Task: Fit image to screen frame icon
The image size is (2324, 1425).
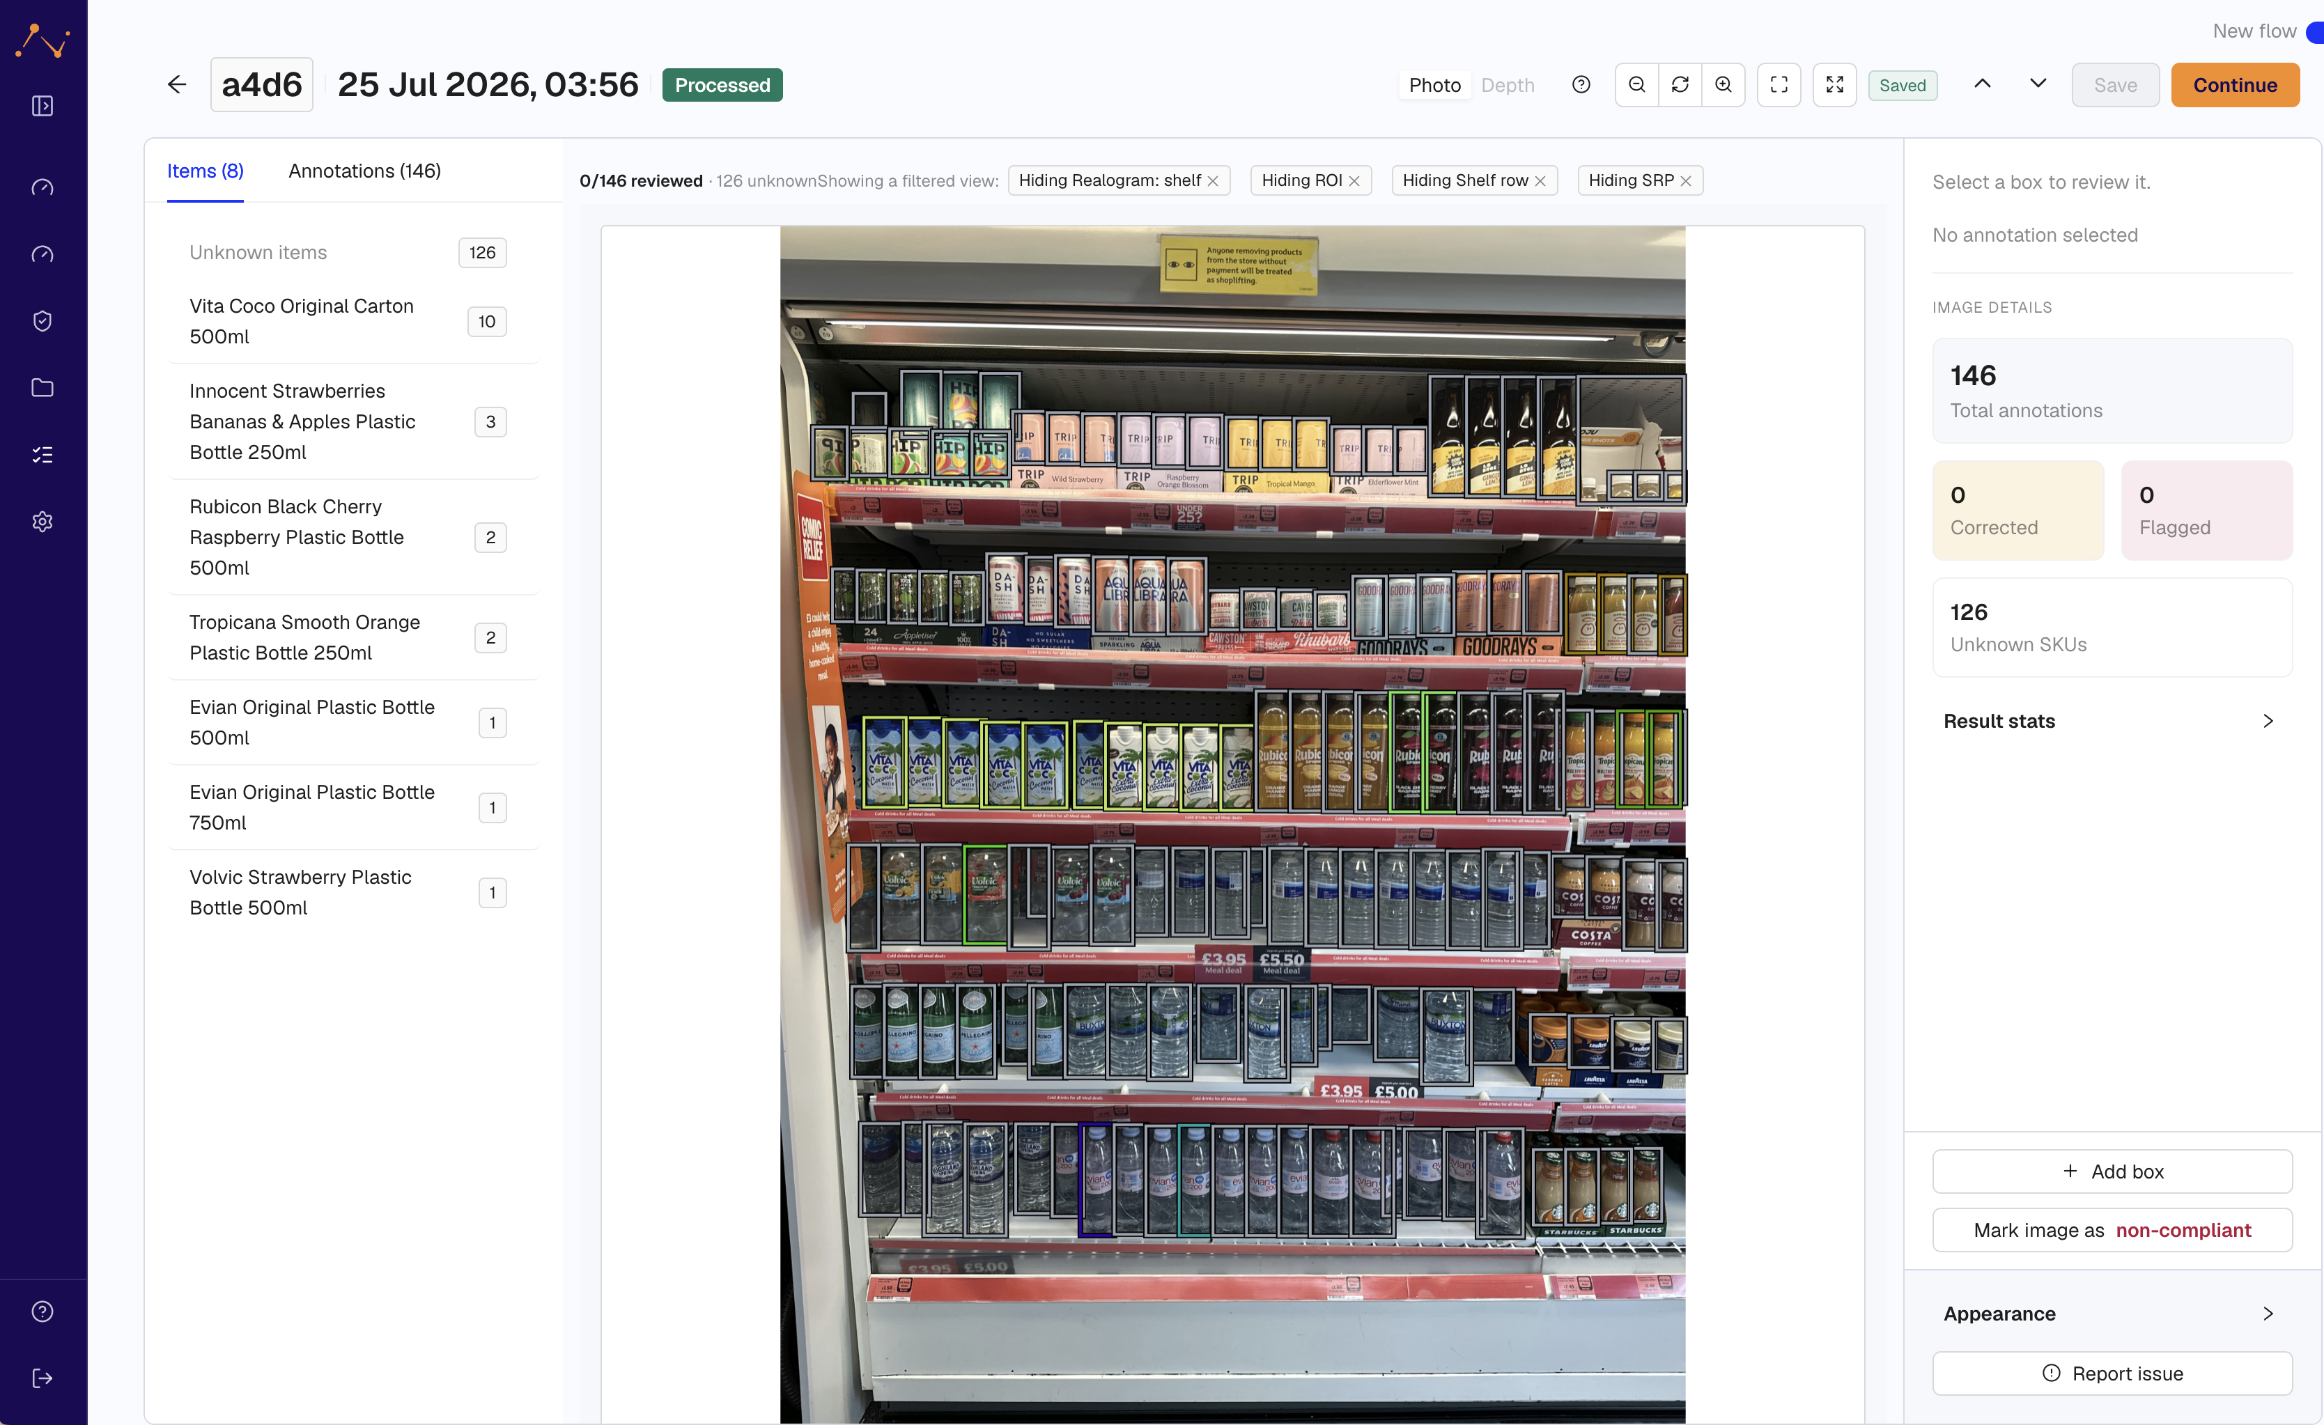Action: click(1779, 85)
